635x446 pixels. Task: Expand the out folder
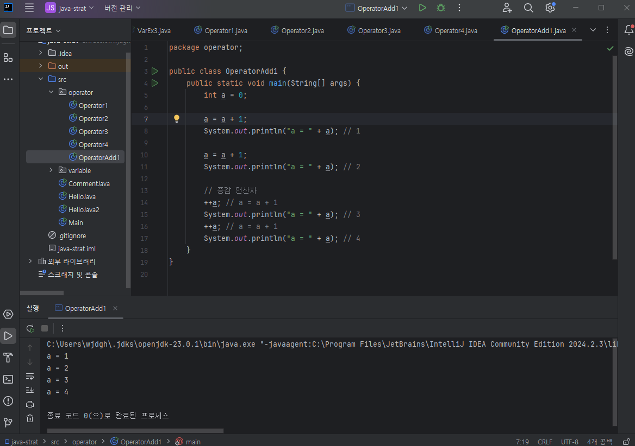click(40, 66)
